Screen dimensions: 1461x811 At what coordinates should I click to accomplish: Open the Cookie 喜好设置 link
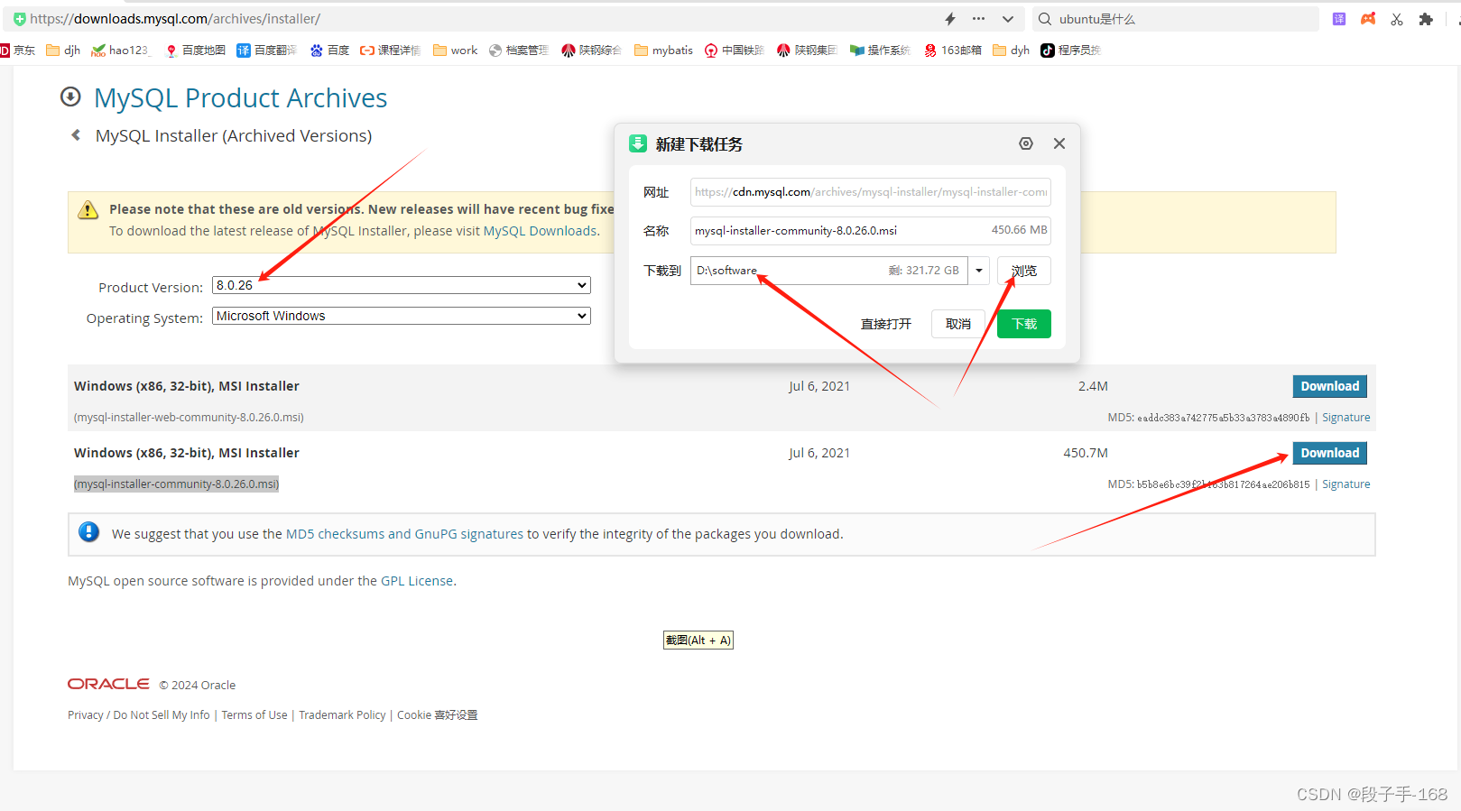[438, 715]
